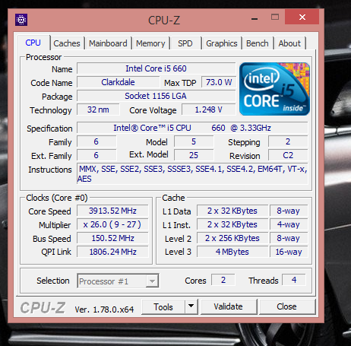Viewport: 351px width, 346px height.
Task: Click the Ext. Model value 25
Action: (x=194, y=155)
